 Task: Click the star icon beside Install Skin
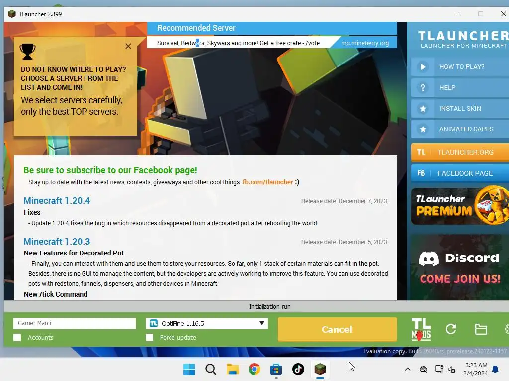[423, 109]
